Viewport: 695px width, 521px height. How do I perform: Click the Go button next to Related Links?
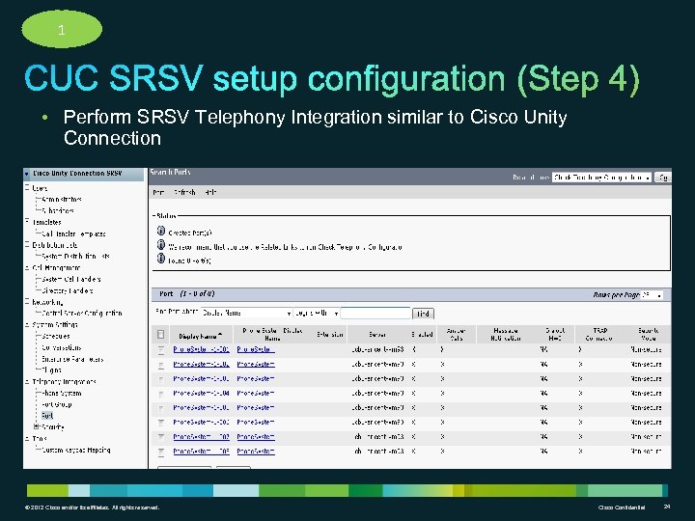point(663,178)
